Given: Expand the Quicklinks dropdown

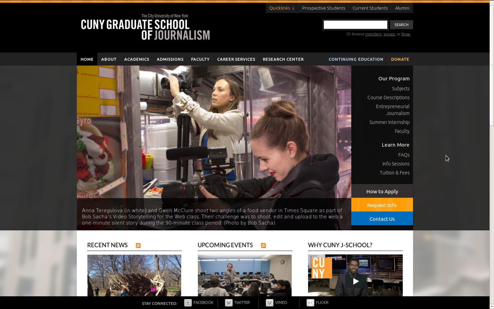Looking at the screenshot, I should click(x=282, y=8).
